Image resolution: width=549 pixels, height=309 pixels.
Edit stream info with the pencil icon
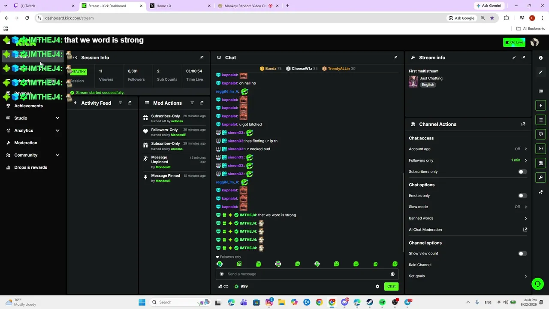coord(514,58)
